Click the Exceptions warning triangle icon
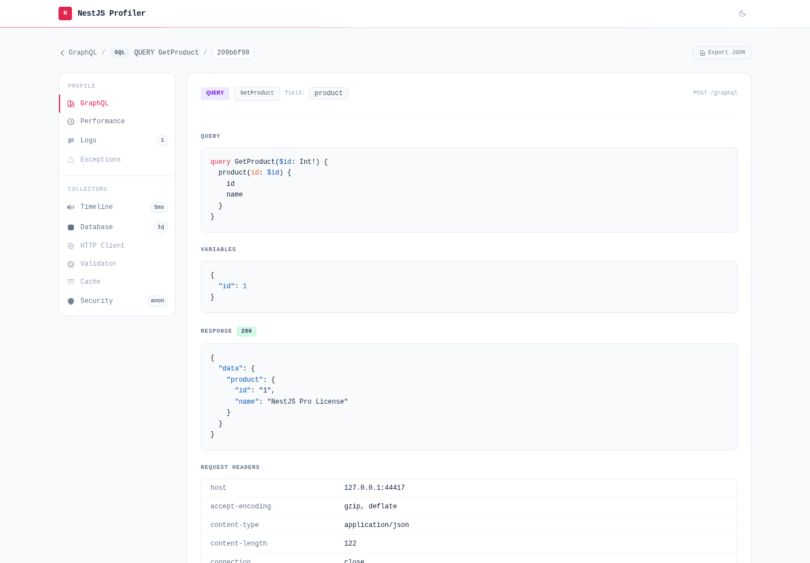Image resolution: width=810 pixels, height=563 pixels. (71, 160)
